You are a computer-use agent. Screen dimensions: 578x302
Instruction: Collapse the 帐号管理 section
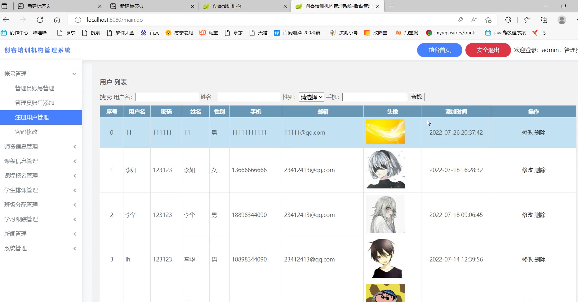pyautogui.click(x=40, y=74)
